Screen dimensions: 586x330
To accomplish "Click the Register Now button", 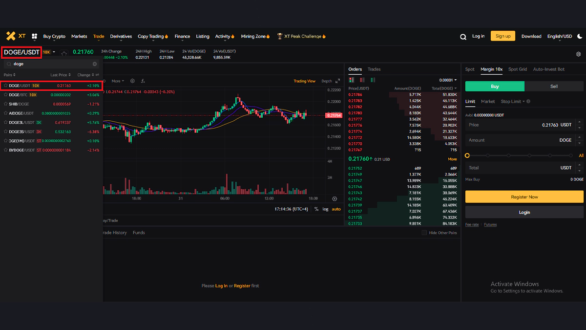I will pyautogui.click(x=524, y=197).
